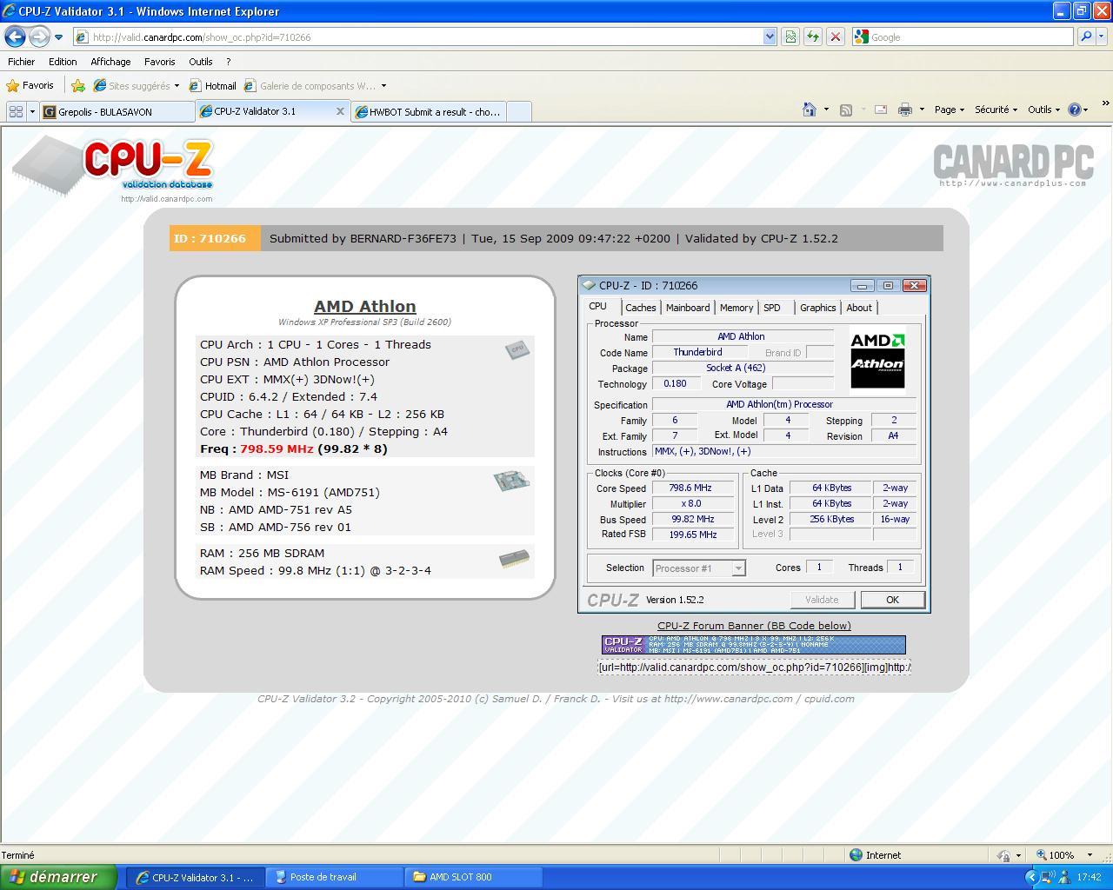Click the Home page icon
Image resolution: width=1113 pixels, height=890 pixels.
click(x=810, y=110)
